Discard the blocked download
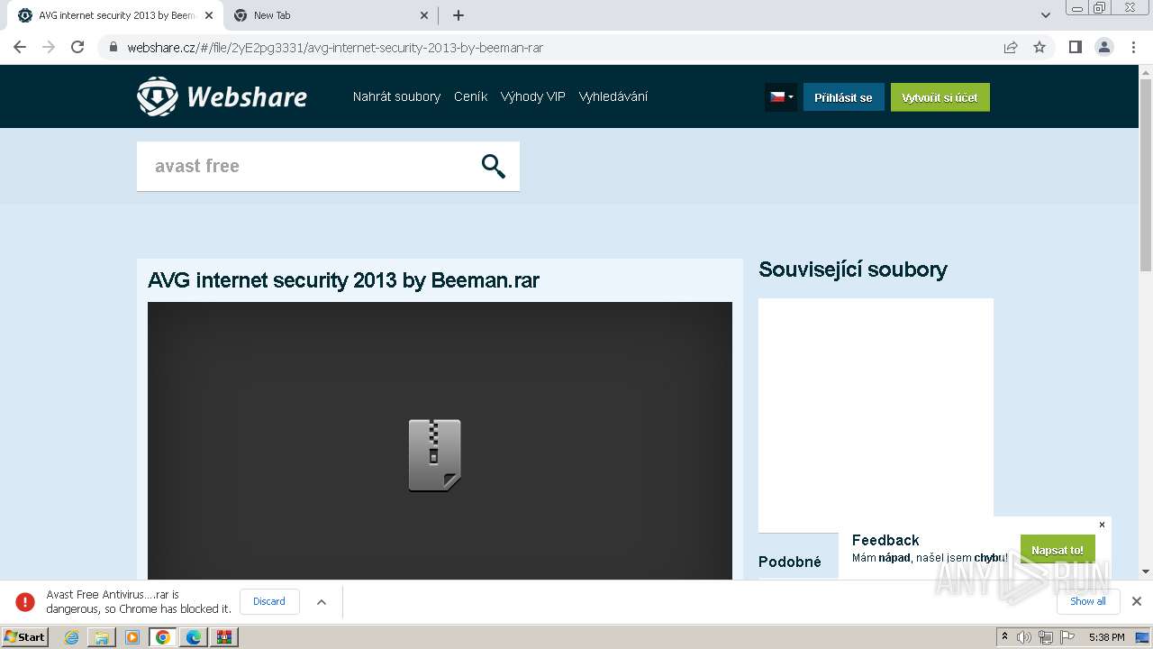This screenshot has width=1153, height=649. point(269,601)
